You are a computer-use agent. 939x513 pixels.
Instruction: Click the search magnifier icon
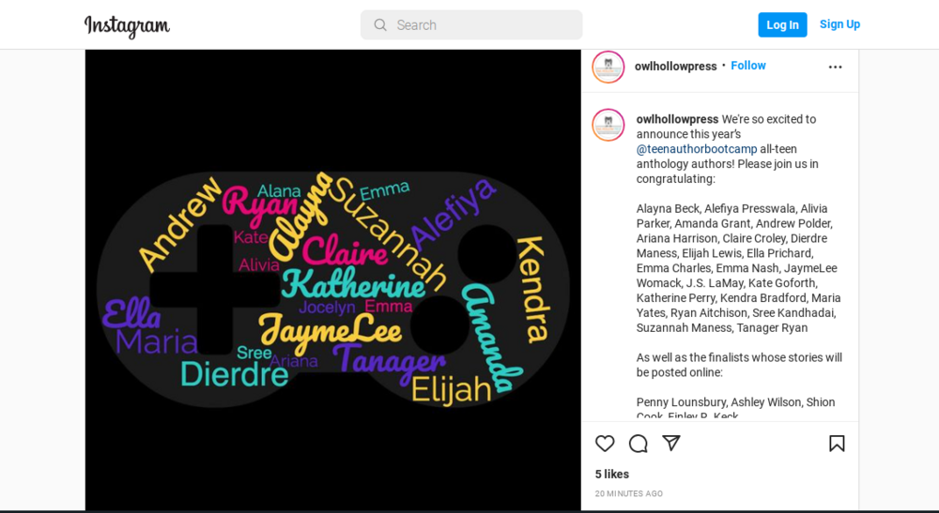coord(380,25)
